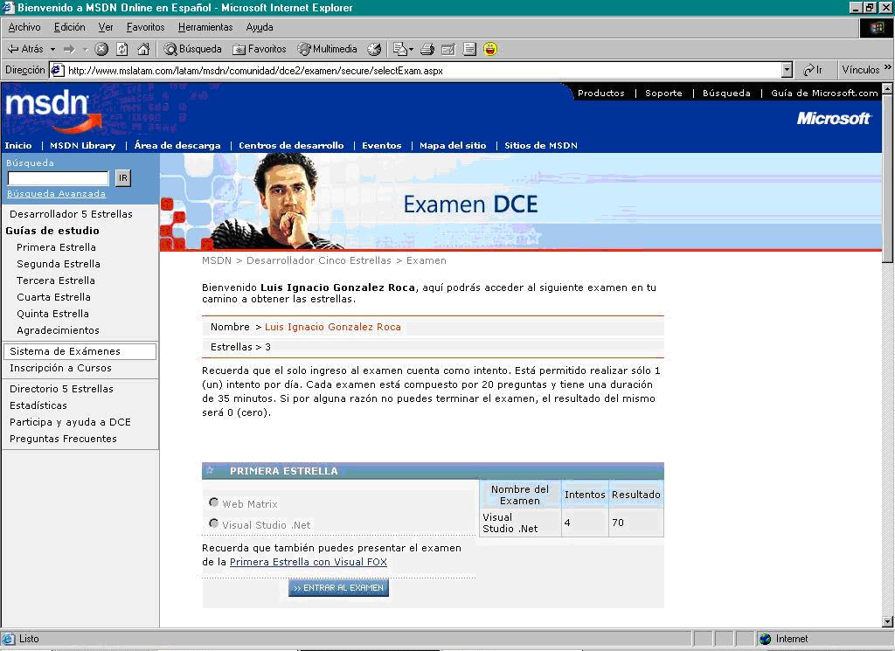The height and width of the screenshot is (651, 895).
Task: Open the Mail icon dropdown arrow
Action: pyautogui.click(x=411, y=49)
